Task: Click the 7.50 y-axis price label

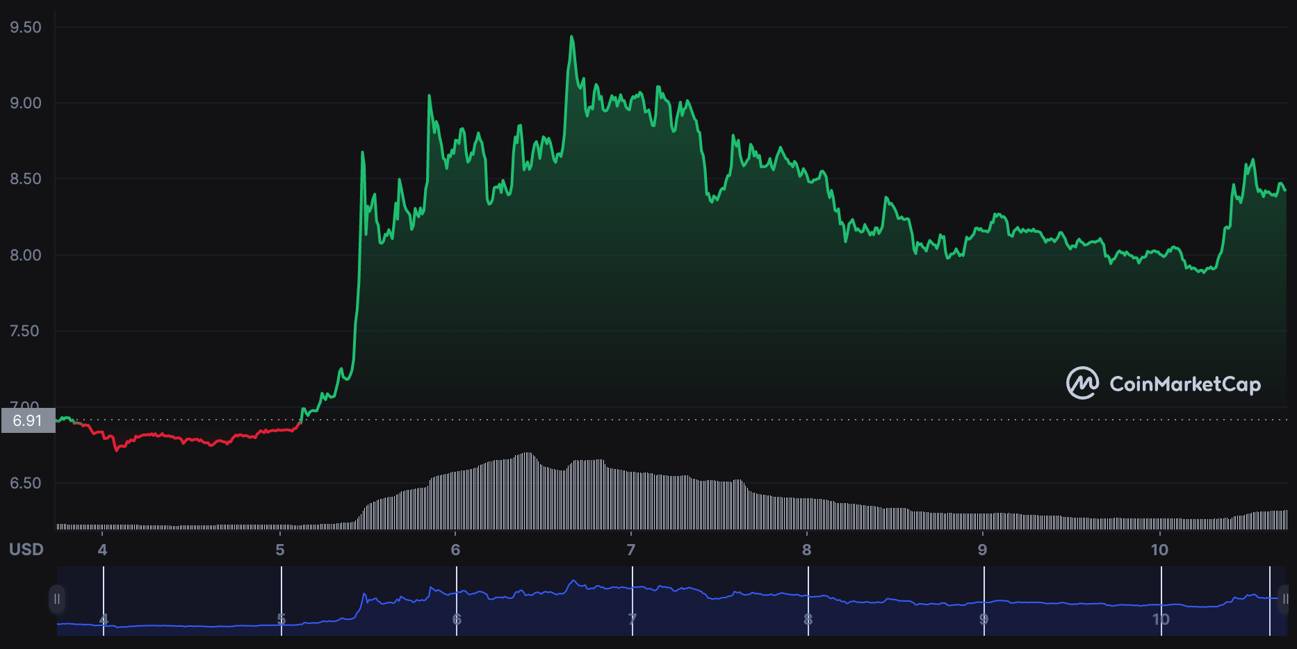Action: [x=24, y=331]
